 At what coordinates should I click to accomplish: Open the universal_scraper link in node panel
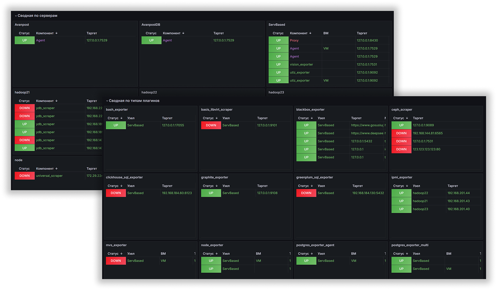(x=49, y=176)
